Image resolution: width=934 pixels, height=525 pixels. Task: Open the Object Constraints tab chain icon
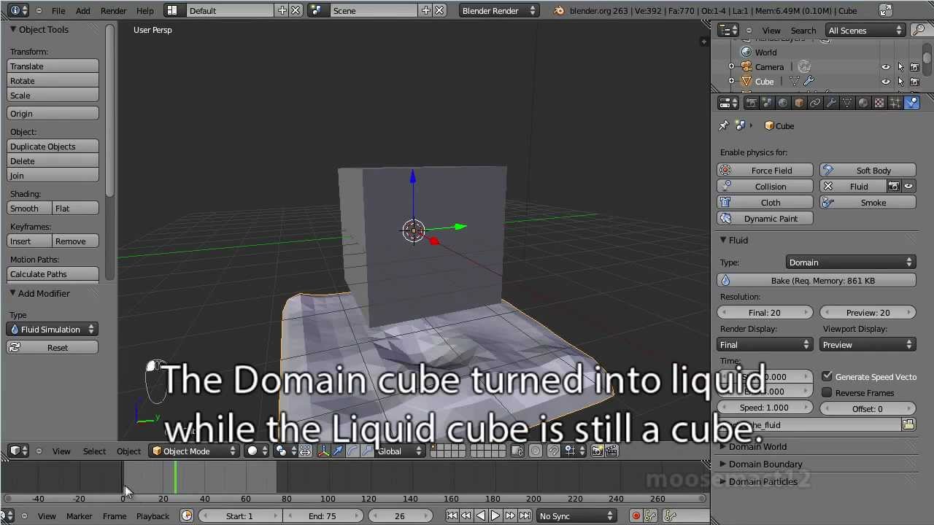[x=815, y=103]
